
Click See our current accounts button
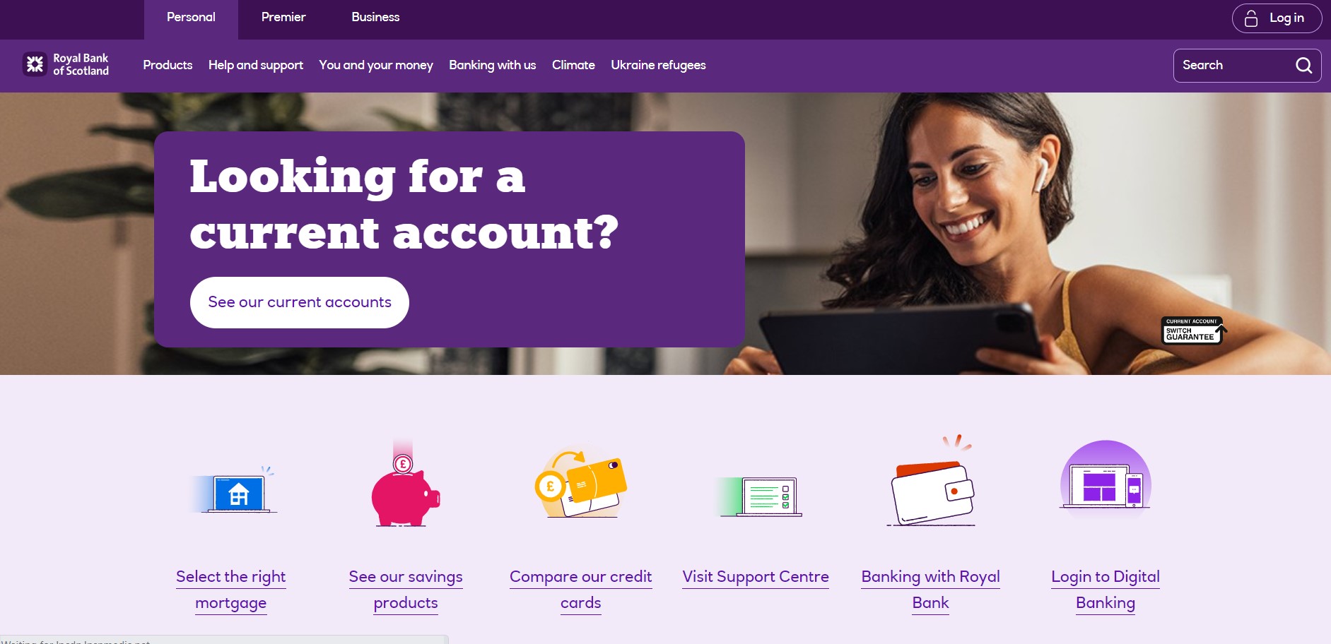(x=300, y=302)
